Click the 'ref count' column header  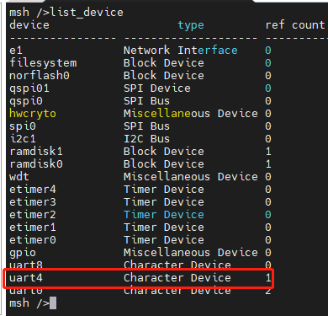pyautogui.click(x=295, y=25)
